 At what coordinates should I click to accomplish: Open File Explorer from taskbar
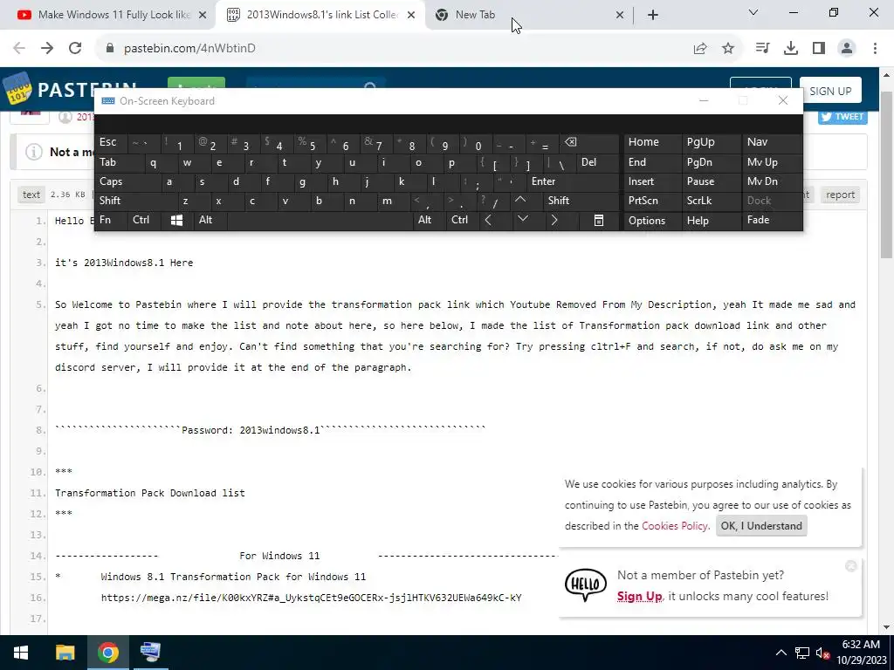point(65,653)
